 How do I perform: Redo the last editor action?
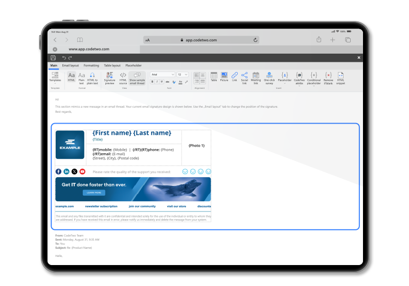pyautogui.click(x=70, y=58)
